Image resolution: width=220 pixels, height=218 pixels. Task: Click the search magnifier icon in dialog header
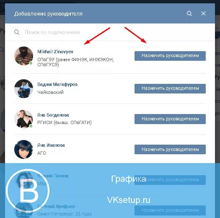pyautogui.click(x=189, y=13)
